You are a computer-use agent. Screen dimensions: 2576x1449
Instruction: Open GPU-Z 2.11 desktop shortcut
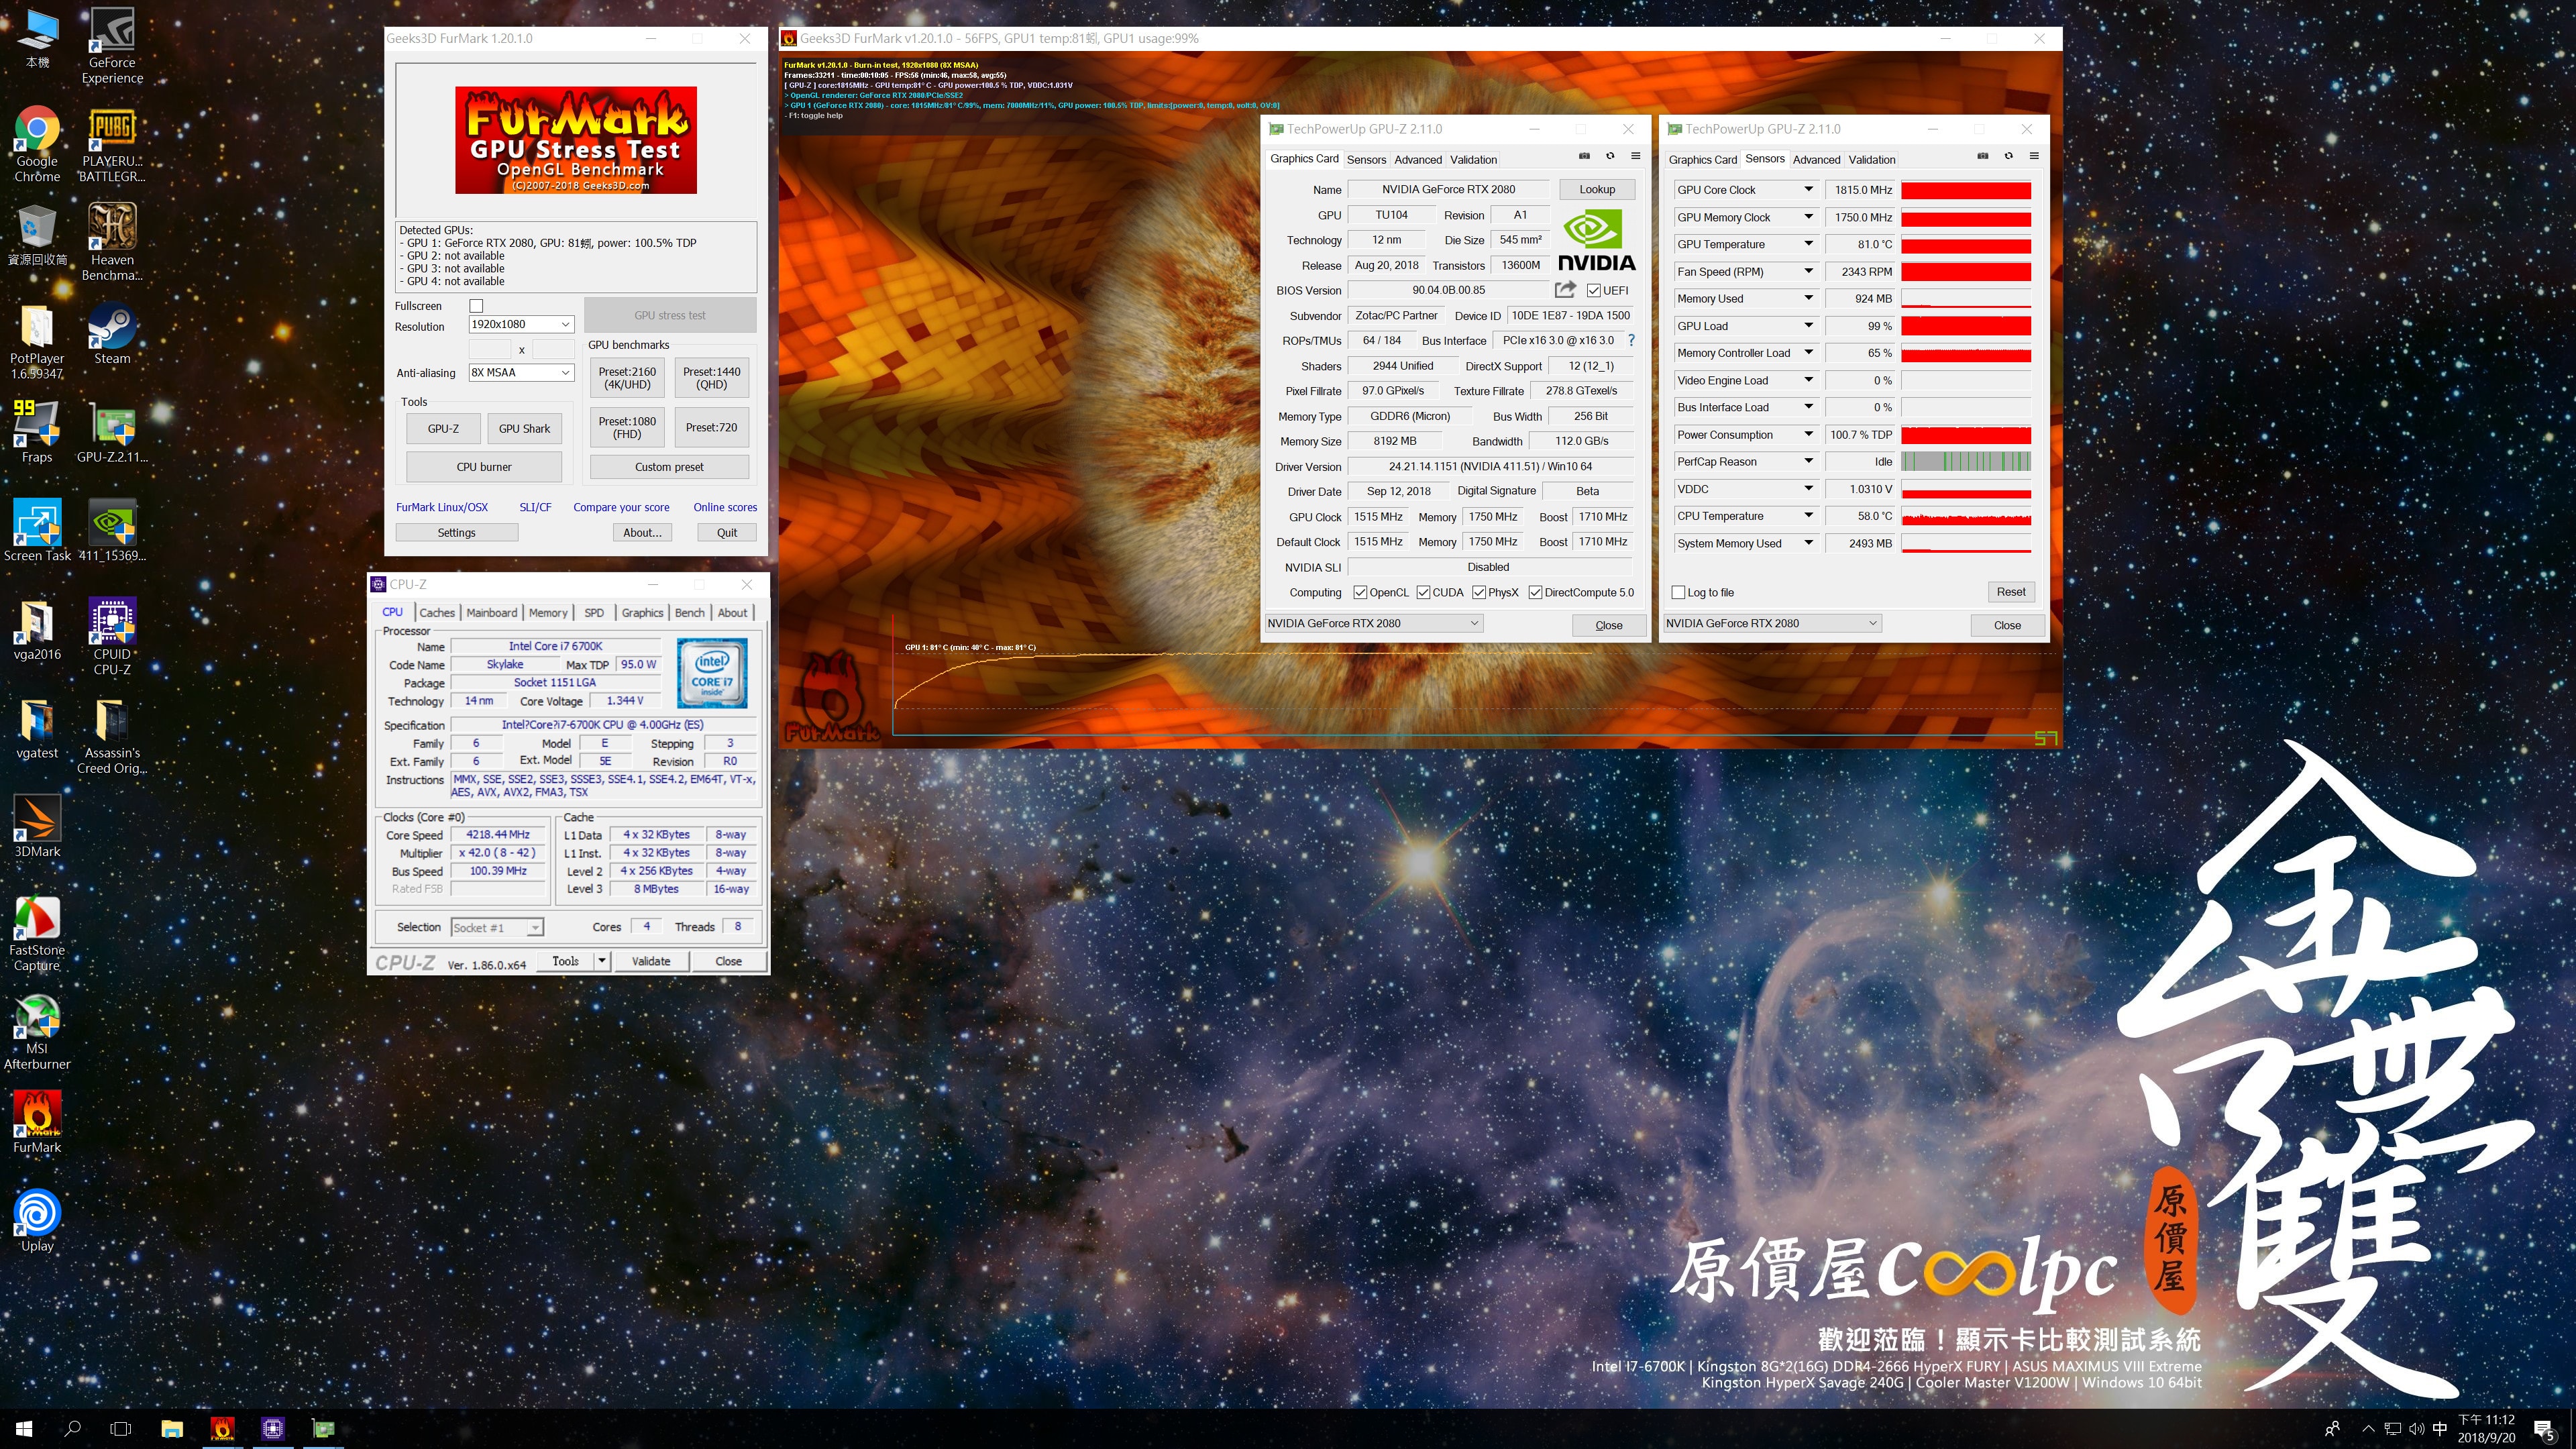112,431
